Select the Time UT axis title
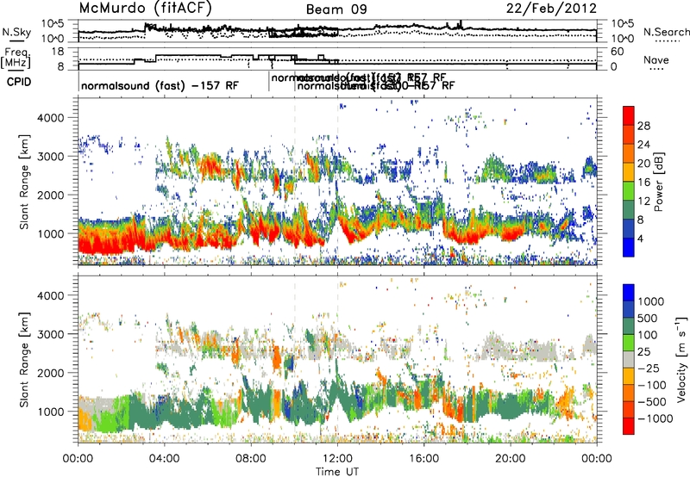This screenshot has height=477, width=690. point(337,472)
